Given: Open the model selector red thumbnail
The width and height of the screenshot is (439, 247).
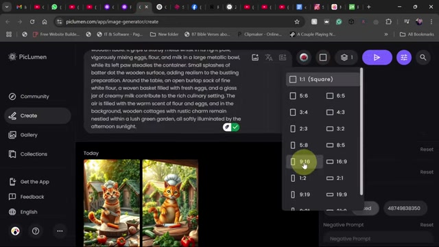Looking at the screenshot, I should point(304,58).
